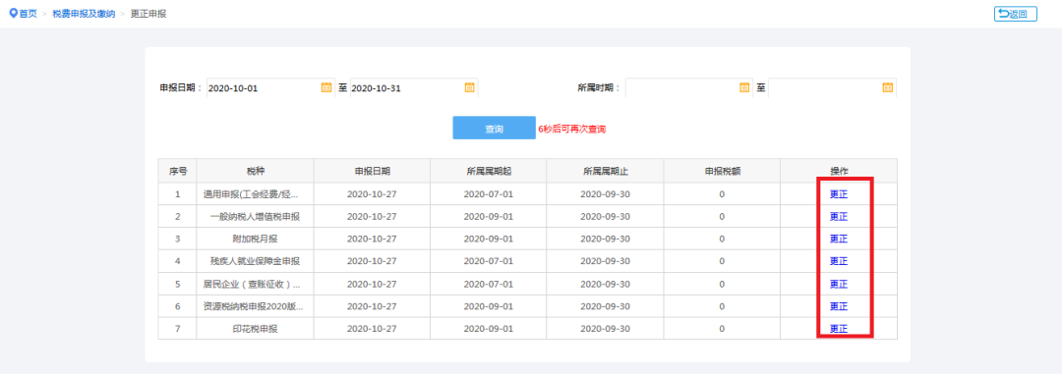This screenshot has height=374, width=1062.
Task: Click 更正 for 居民企业(查账征收) row
Action: [x=839, y=284]
